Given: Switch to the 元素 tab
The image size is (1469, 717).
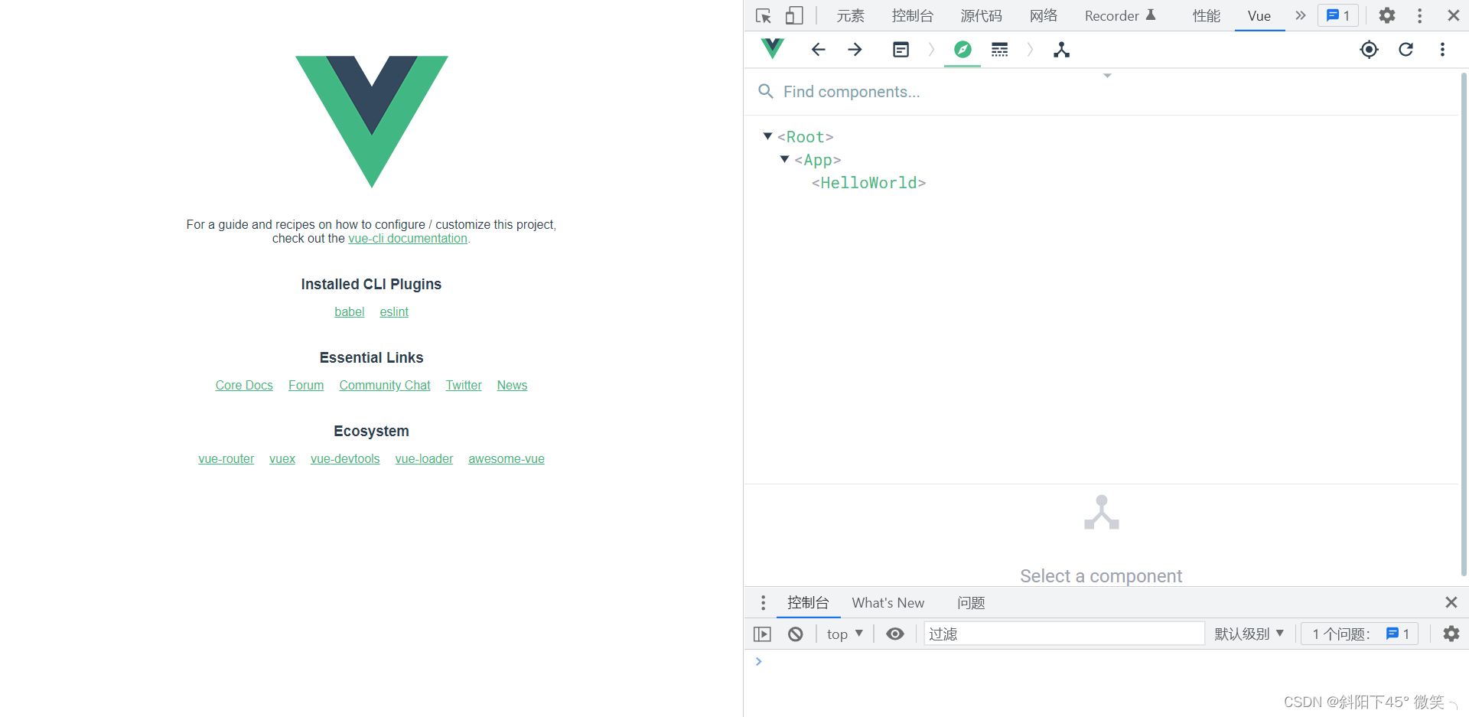Looking at the screenshot, I should 850,15.
